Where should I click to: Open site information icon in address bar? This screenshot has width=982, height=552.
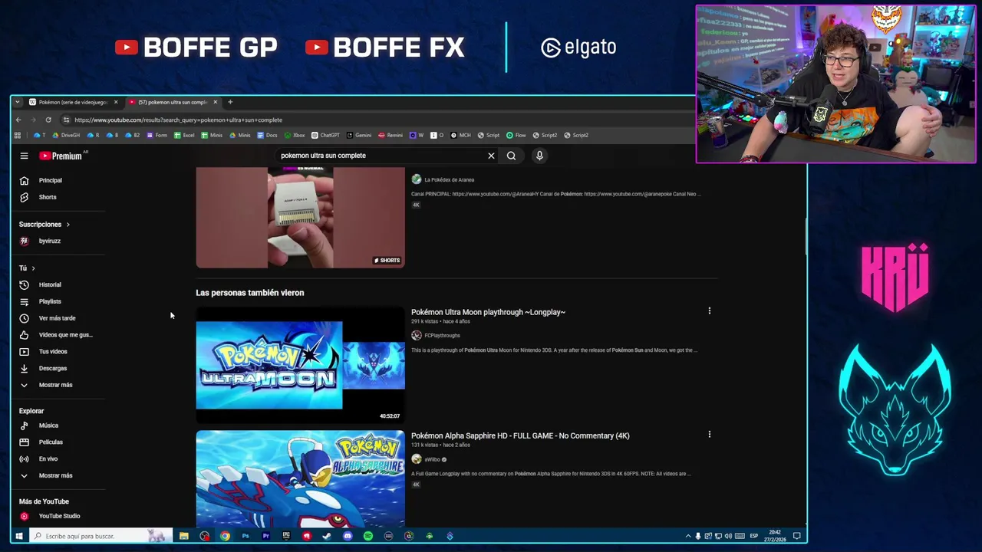(66, 120)
